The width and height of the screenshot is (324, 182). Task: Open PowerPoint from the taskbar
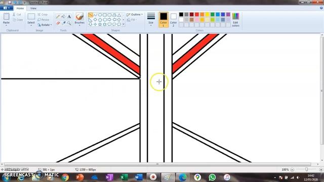[x=80, y=177]
